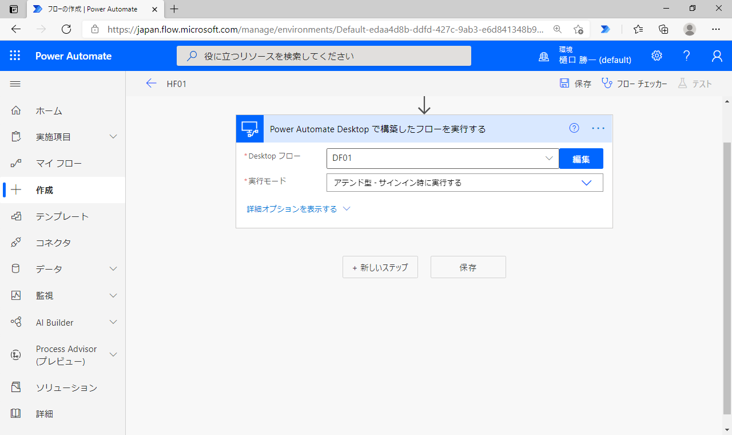Expand 詳細オプションを表示する
The height and width of the screenshot is (435, 732).
click(x=298, y=209)
